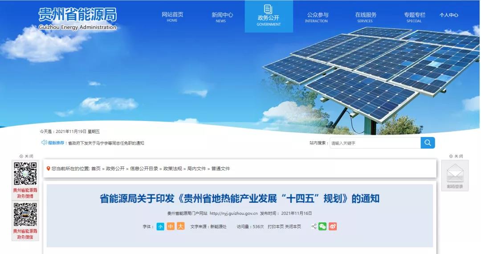The height and width of the screenshot is (254, 481).
Task: Close the right mailbox sidebar
Action: (x=456, y=156)
